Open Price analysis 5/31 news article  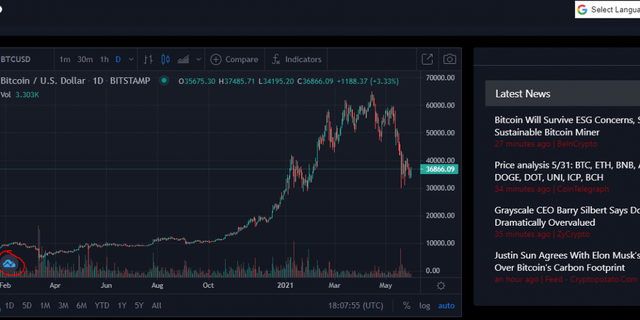tap(568, 172)
